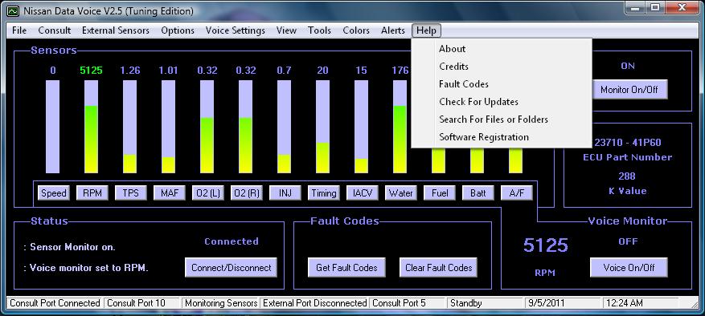Select Check For Updates entry
Screen dimensions: 705x316
click(502, 102)
